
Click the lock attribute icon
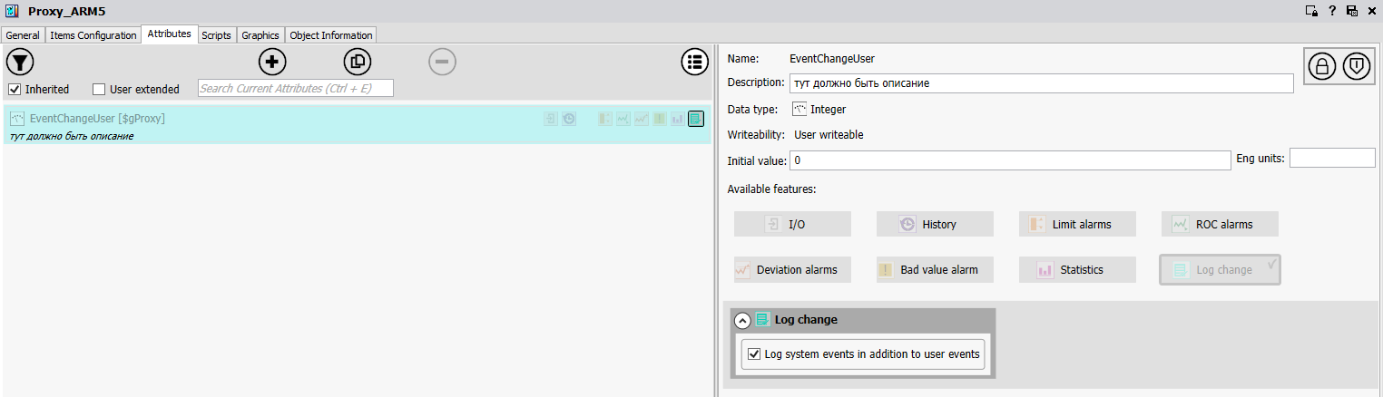click(1322, 67)
